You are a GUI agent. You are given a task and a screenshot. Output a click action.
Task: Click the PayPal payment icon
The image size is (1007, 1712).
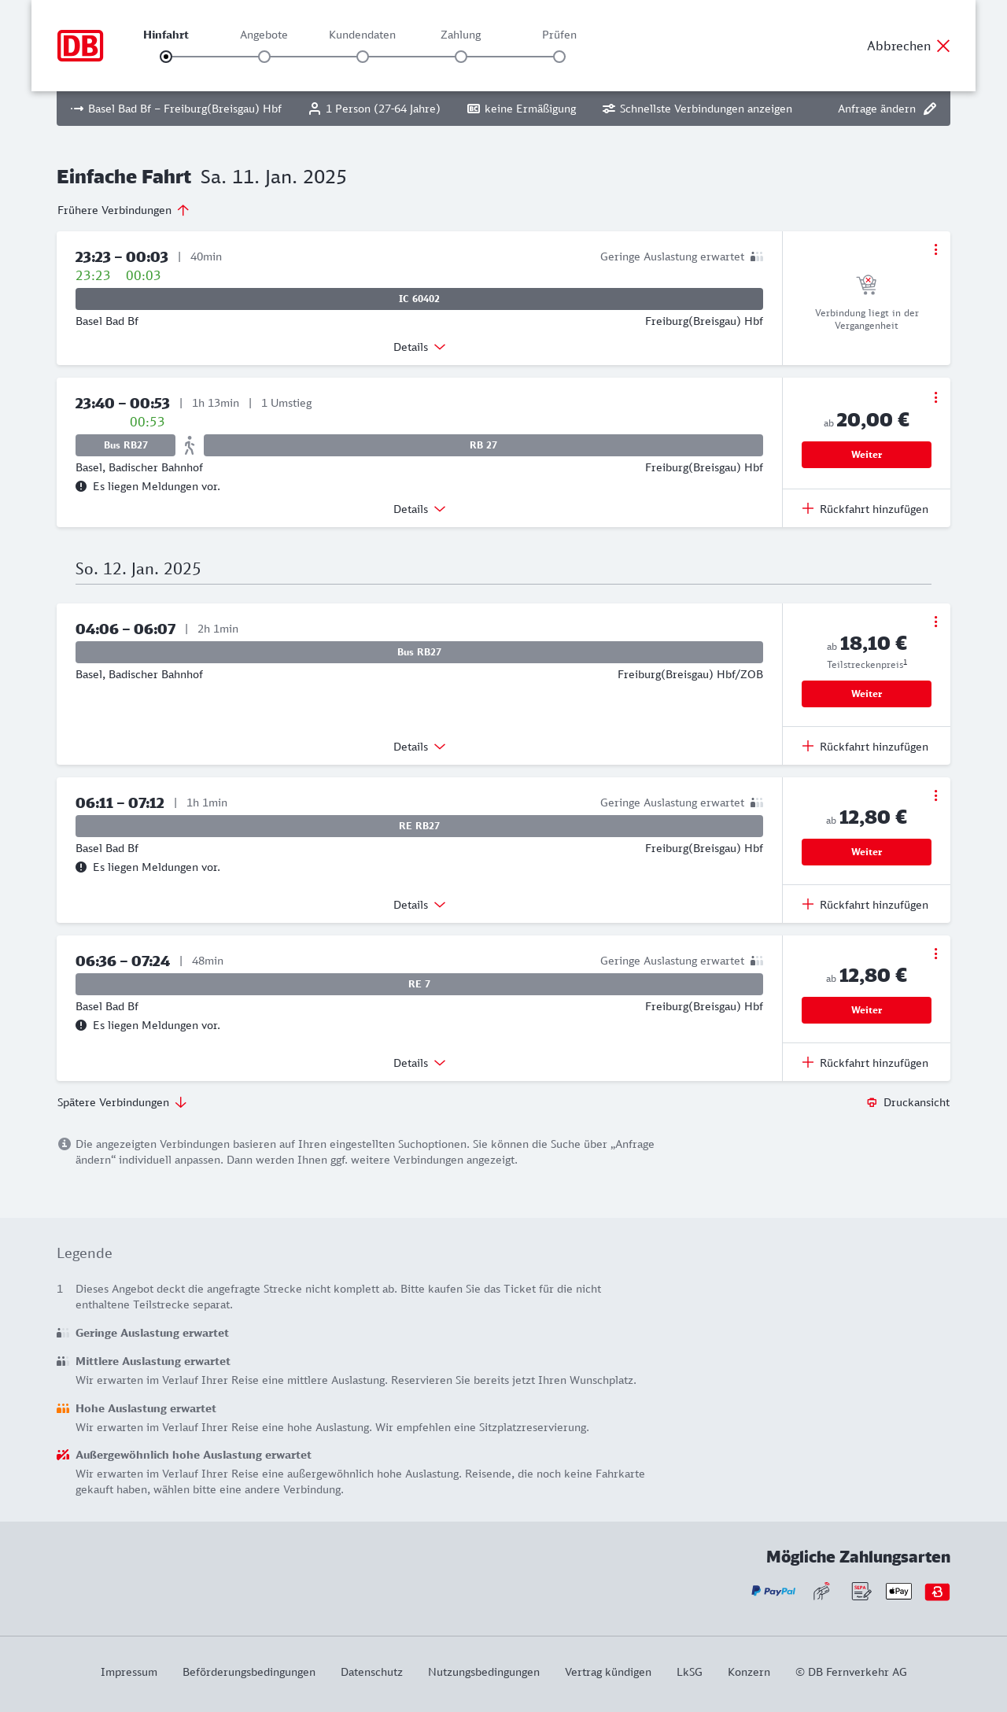773,1592
